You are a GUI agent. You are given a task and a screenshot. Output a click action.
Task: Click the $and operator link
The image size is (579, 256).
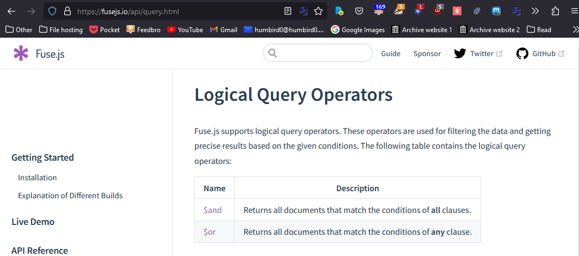[212, 210]
